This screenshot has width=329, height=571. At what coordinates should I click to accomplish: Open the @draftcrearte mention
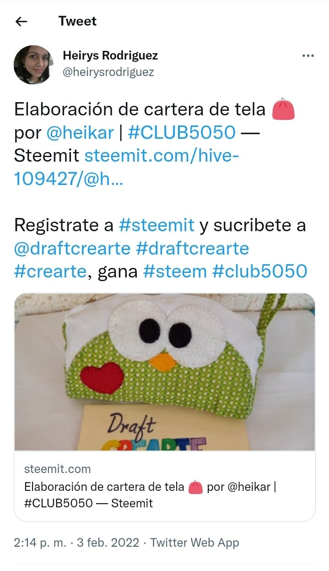point(72,248)
